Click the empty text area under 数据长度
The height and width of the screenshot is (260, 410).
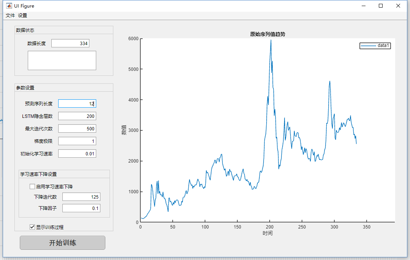pyautogui.click(x=62, y=60)
